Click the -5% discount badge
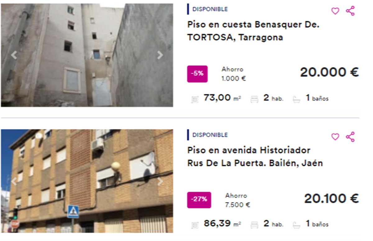The image size is (373, 241). (197, 74)
